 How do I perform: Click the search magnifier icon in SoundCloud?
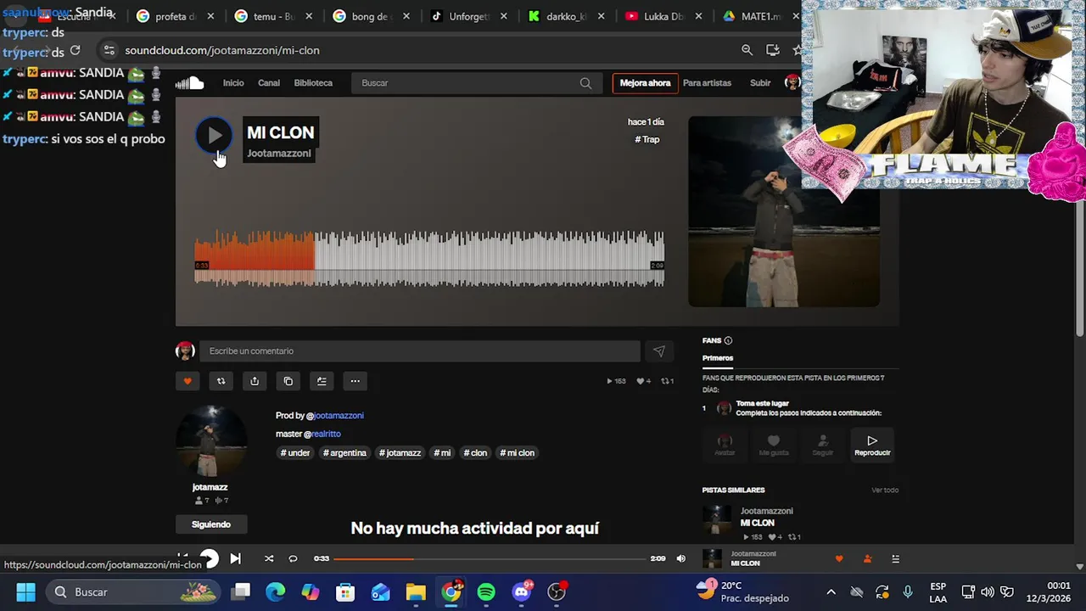click(x=585, y=83)
